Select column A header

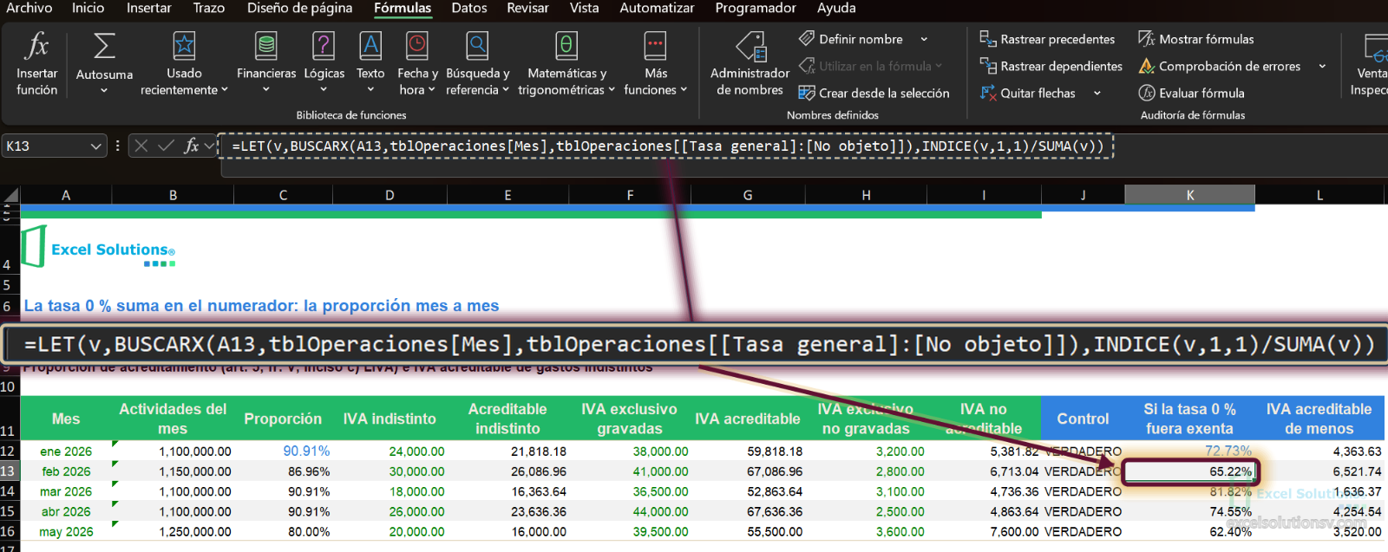tap(66, 195)
